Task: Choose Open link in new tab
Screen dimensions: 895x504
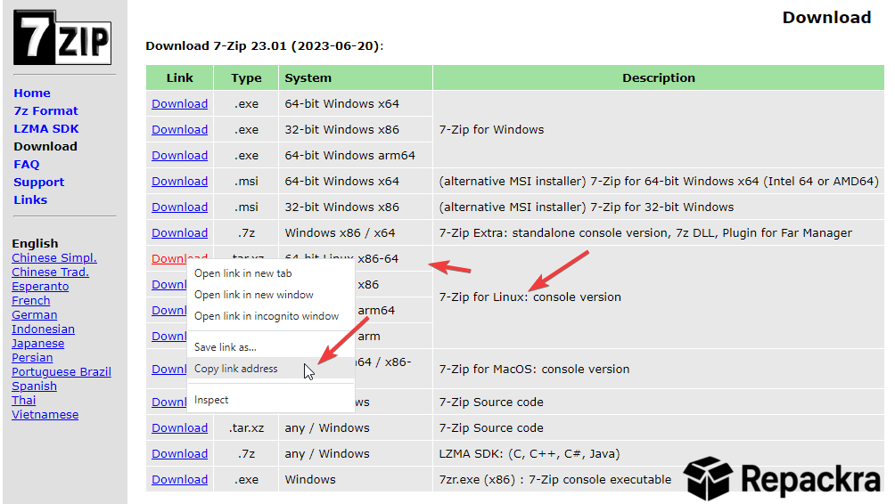Action: pos(271,273)
